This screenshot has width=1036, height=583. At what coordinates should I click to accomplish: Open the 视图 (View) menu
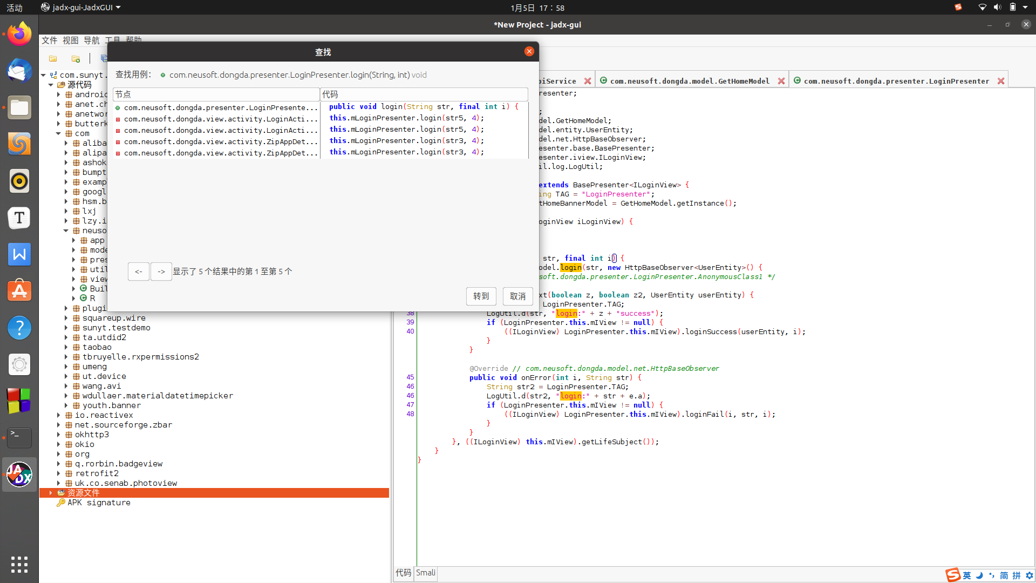(71, 40)
